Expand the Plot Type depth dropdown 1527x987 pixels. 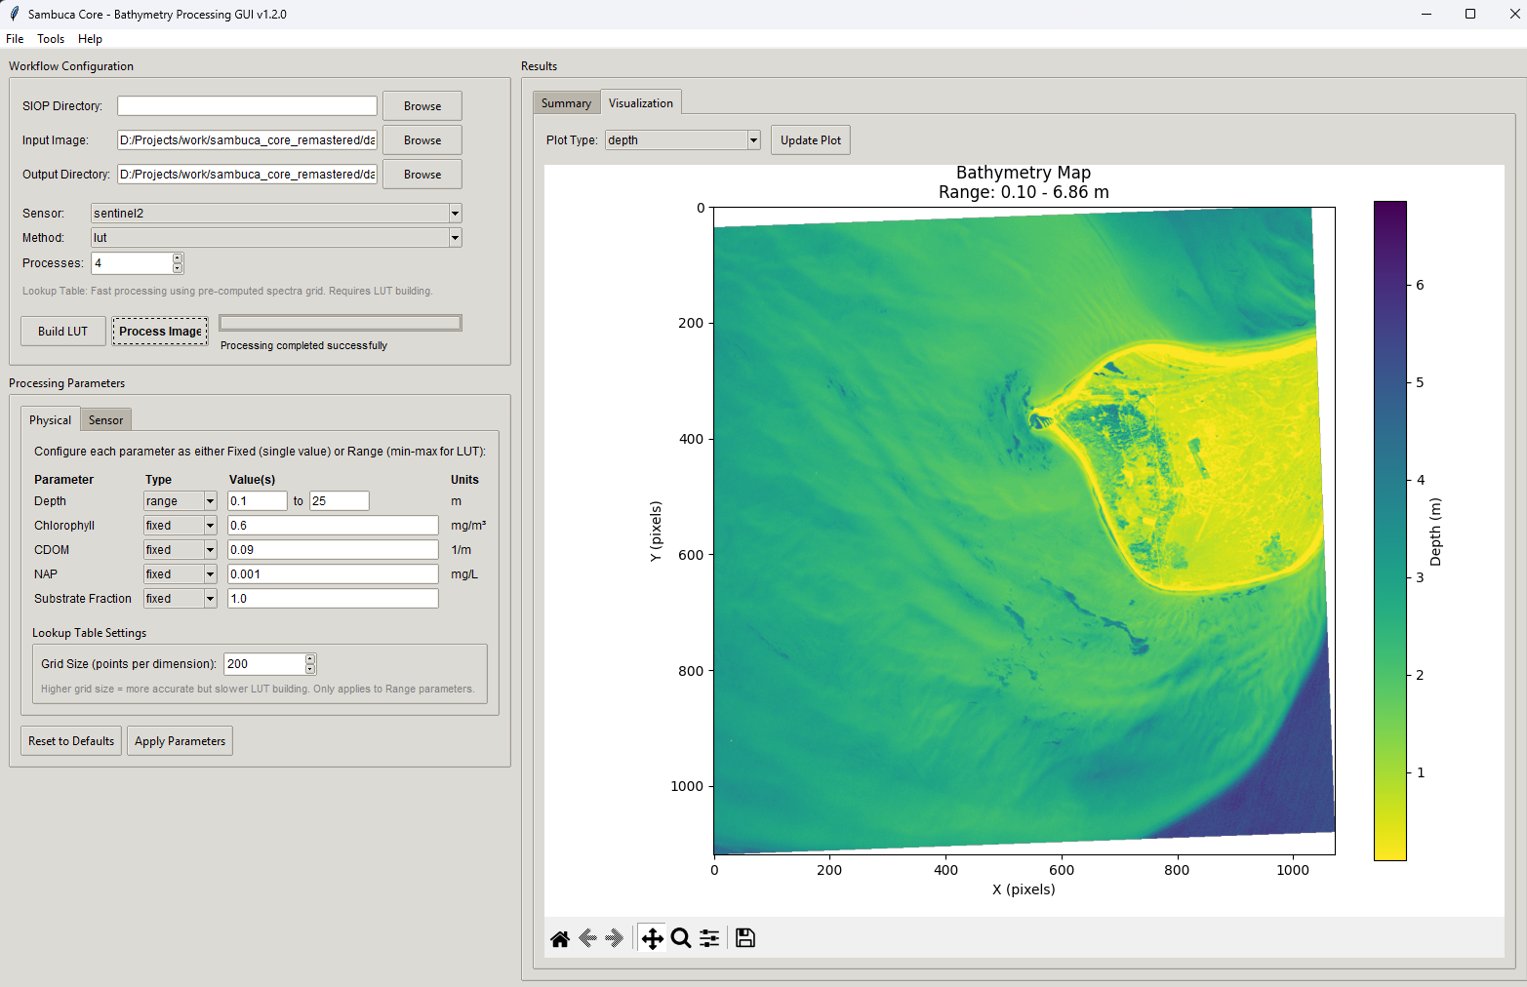click(753, 140)
